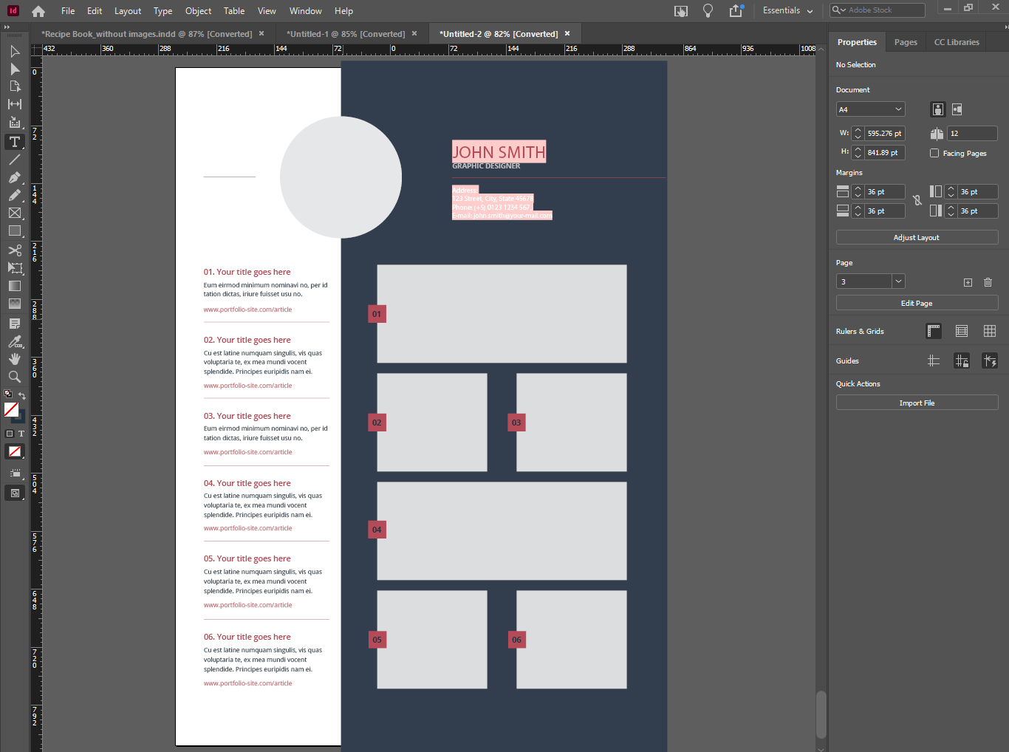Choose the Gradient Swatch tool
The image size is (1009, 752).
[x=15, y=287]
